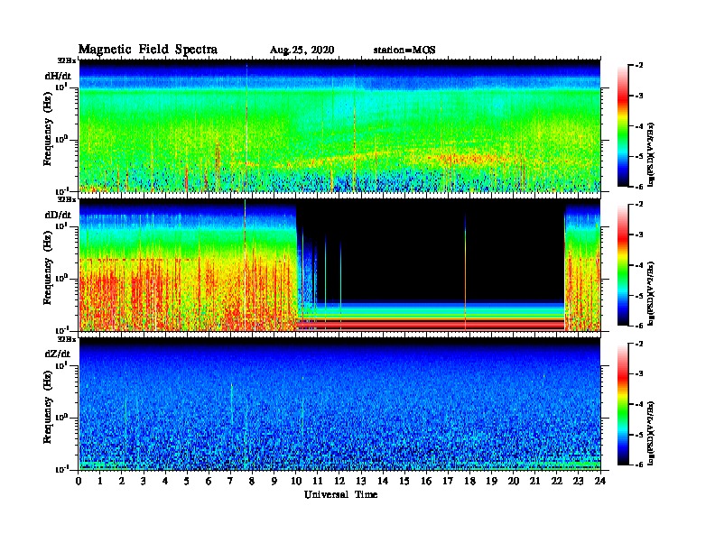Click hour tick '12' on time axis
715x552 pixels.
tap(339, 482)
